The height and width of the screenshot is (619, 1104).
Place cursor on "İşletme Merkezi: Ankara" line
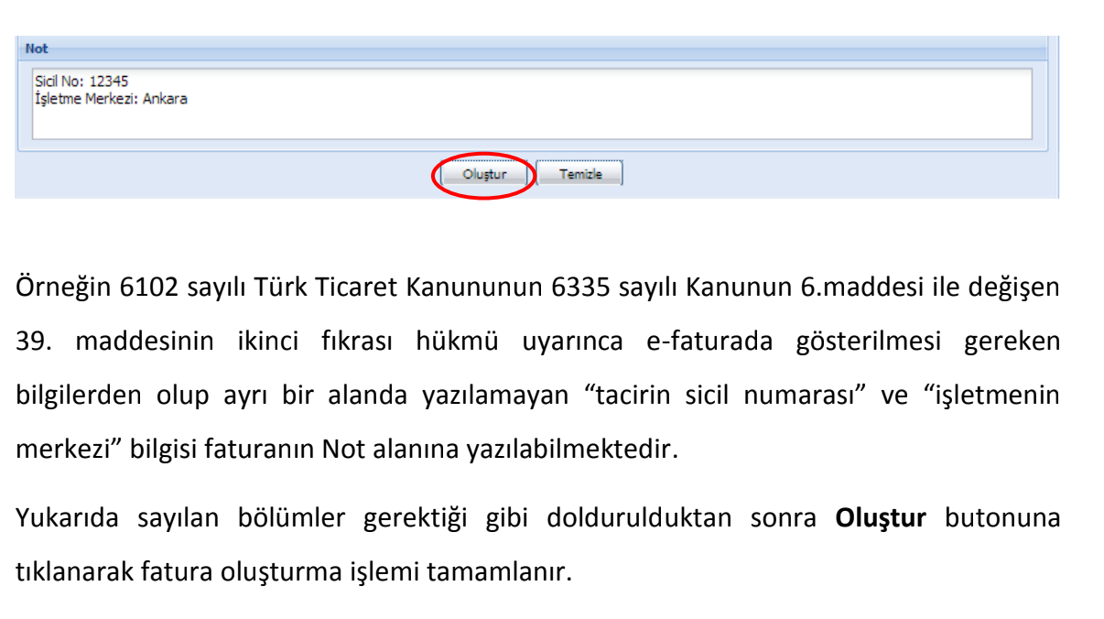pyautogui.click(x=110, y=99)
